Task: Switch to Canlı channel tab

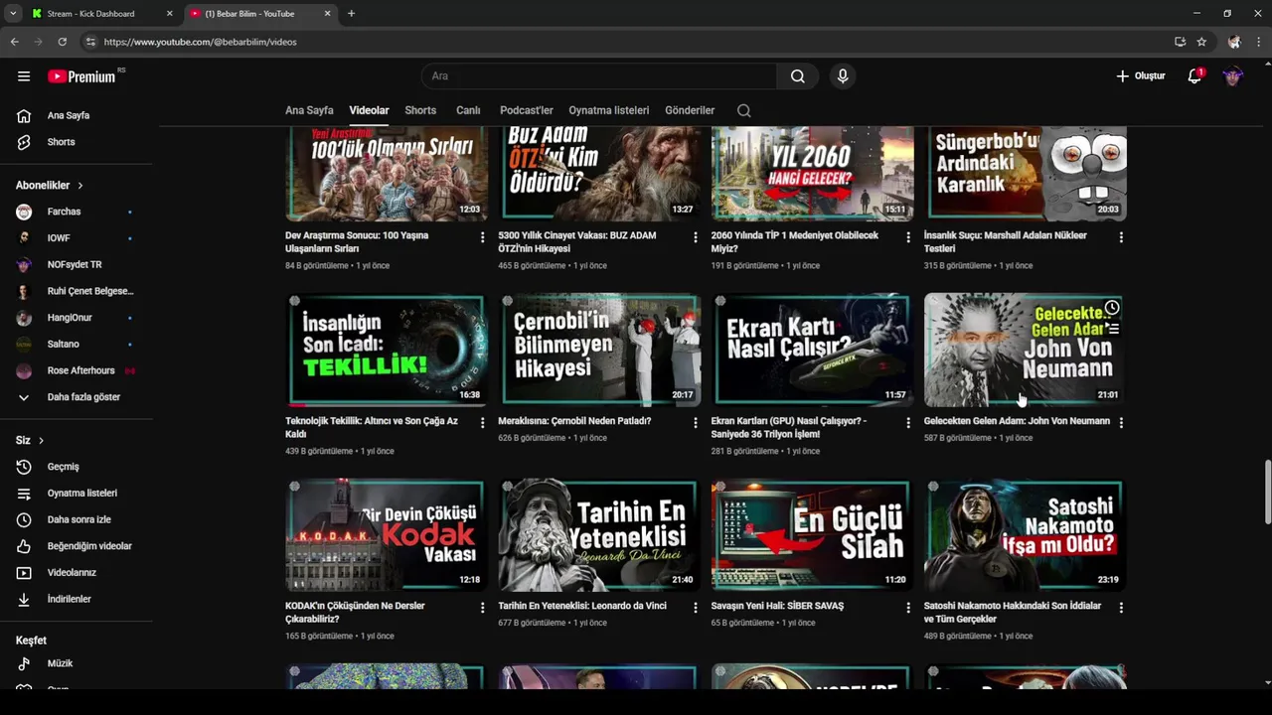Action: 468,110
